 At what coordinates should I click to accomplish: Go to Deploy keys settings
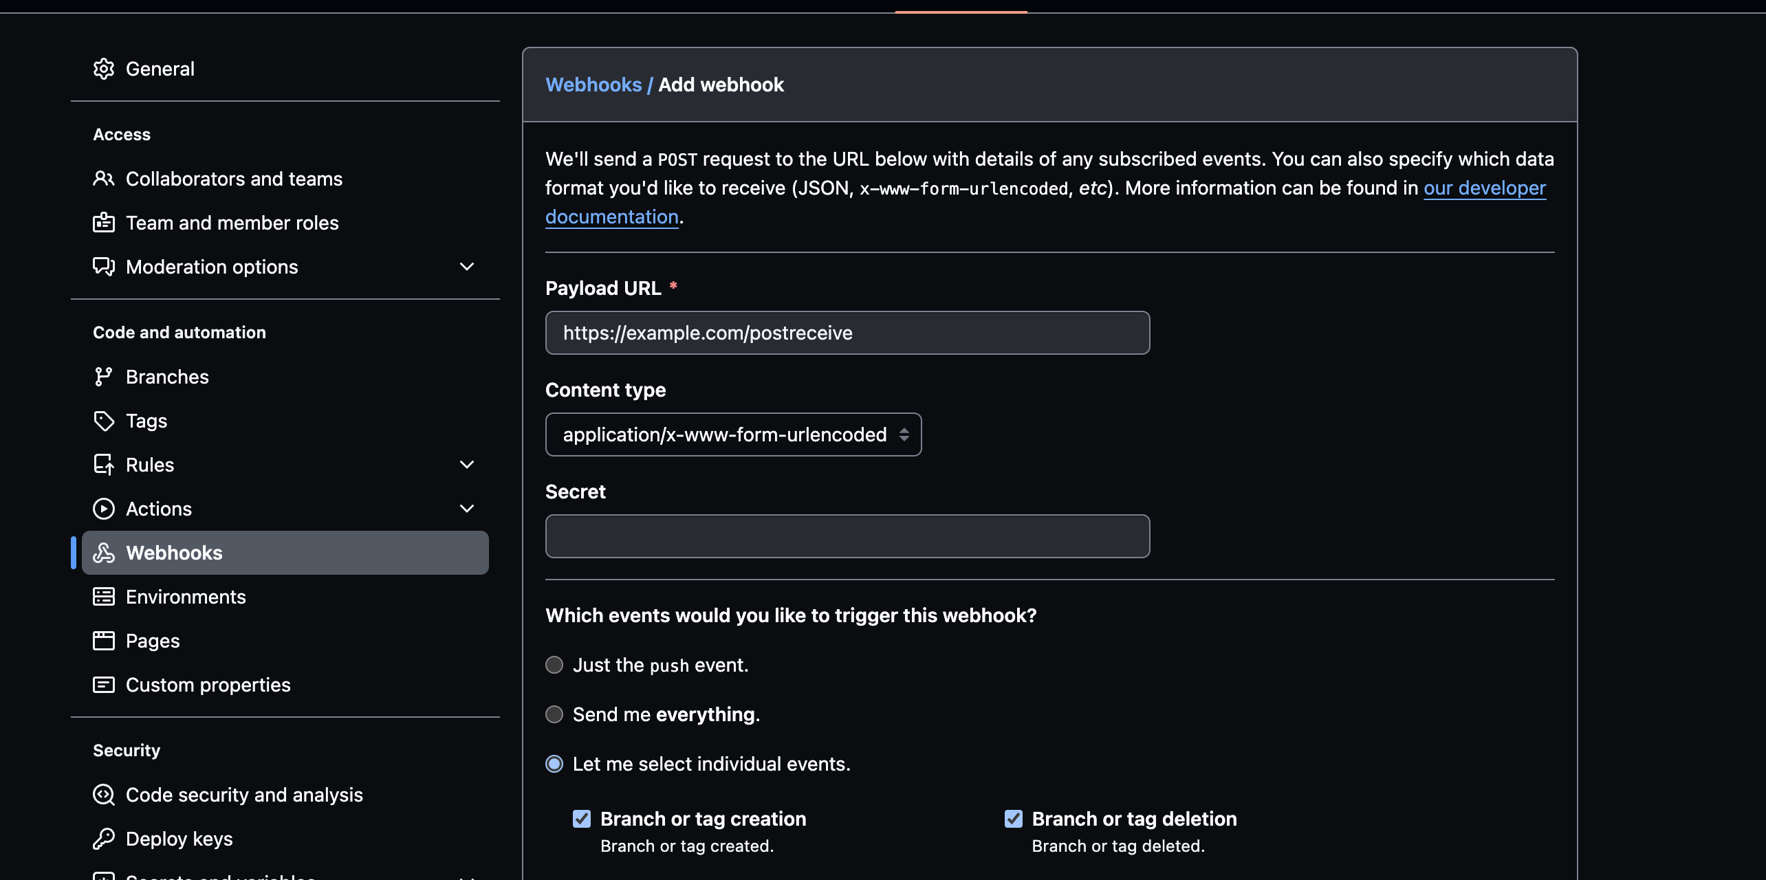(285, 839)
